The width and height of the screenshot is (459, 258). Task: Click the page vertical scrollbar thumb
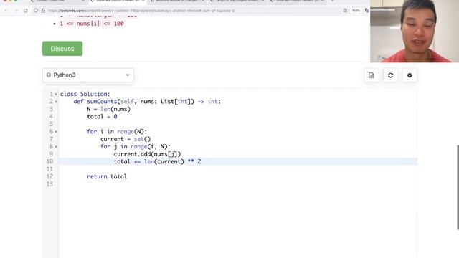click(458, 187)
